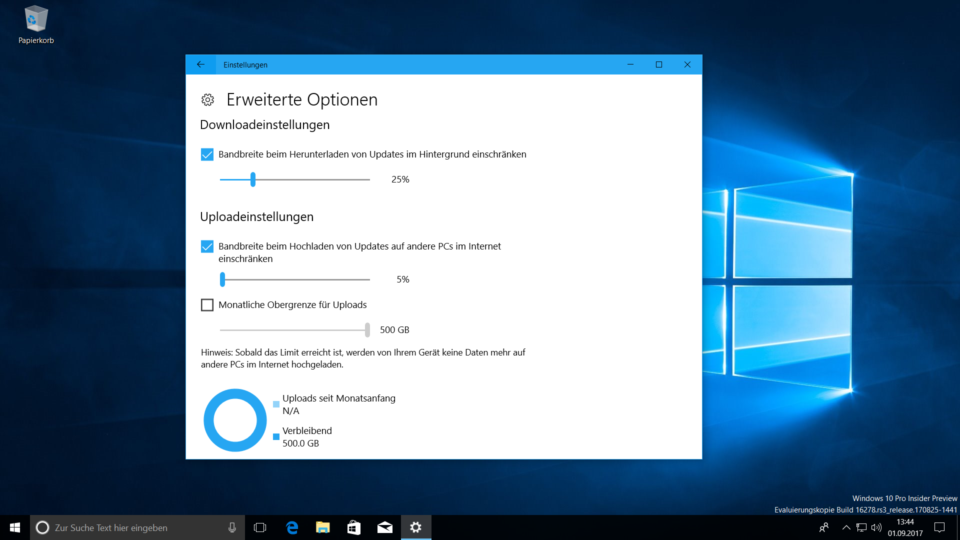Launch Microsoft Edge from taskbar
The height and width of the screenshot is (540, 960).
[x=292, y=527]
